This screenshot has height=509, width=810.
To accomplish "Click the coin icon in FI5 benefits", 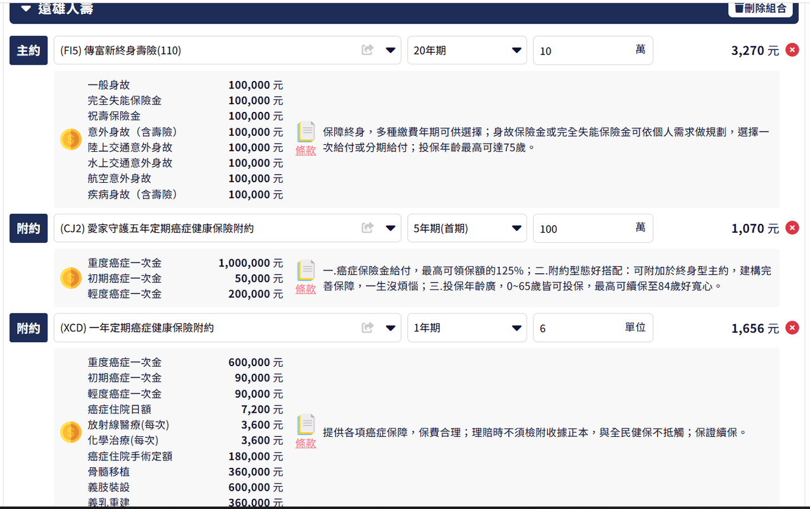I will point(71,139).
